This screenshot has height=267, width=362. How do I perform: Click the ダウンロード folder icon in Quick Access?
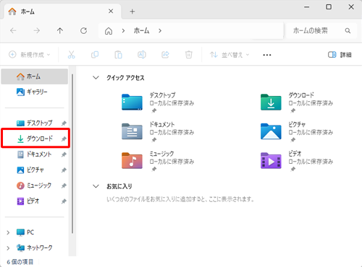pos(271,102)
